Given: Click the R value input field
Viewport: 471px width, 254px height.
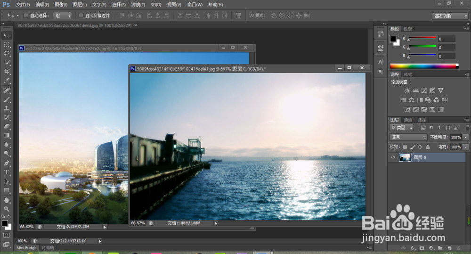Looking at the screenshot, I should 446,39.
